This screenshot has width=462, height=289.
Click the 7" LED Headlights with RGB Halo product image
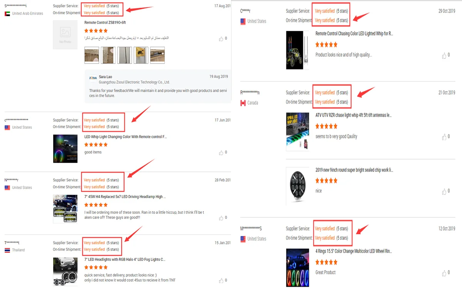(x=65, y=272)
